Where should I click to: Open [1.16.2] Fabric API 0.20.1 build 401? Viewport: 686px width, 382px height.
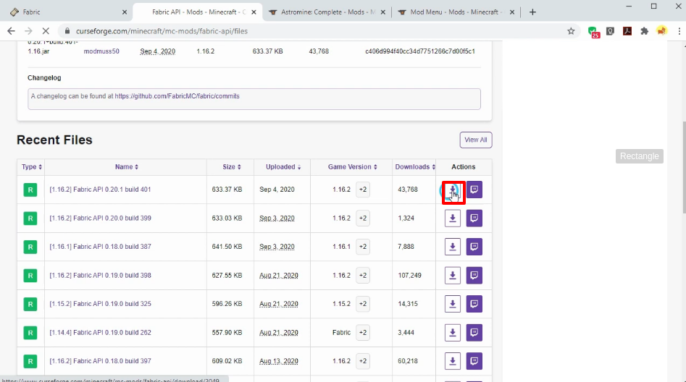click(x=100, y=190)
